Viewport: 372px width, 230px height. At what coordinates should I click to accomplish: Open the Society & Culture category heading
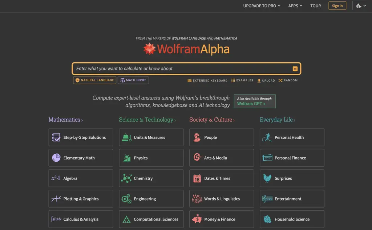pyautogui.click(x=212, y=120)
